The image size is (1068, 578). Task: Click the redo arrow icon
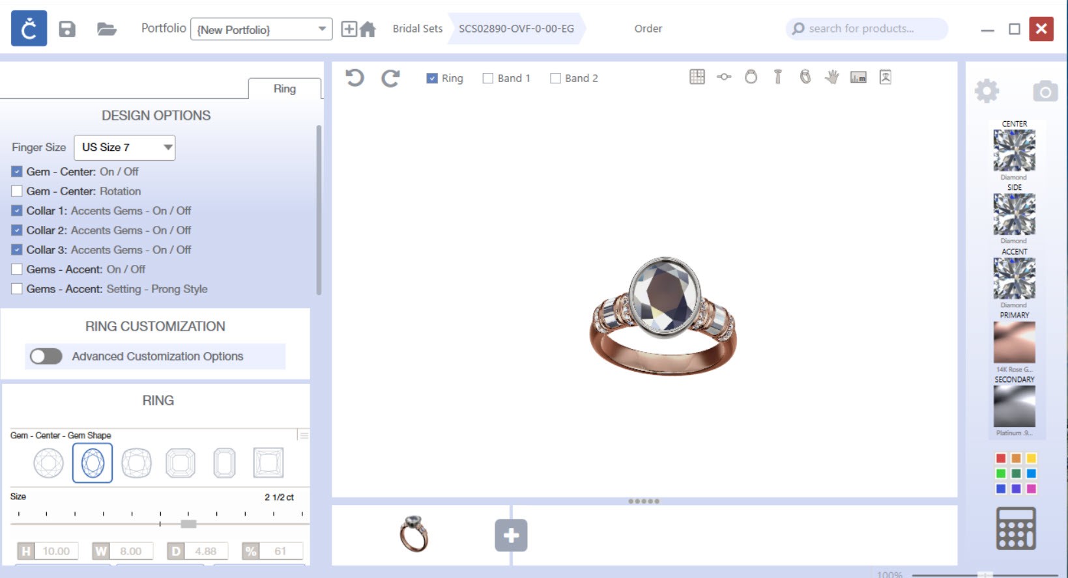(390, 78)
